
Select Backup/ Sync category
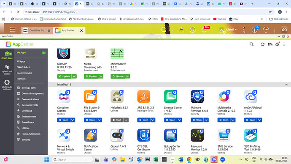[x=29, y=87]
